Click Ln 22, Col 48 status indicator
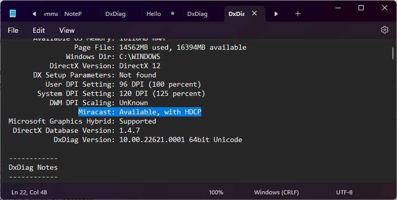Screen dimensions: 397x200 pyautogui.click(x=29, y=192)
